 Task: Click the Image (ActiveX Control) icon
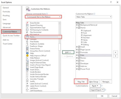tap(27, 60)
